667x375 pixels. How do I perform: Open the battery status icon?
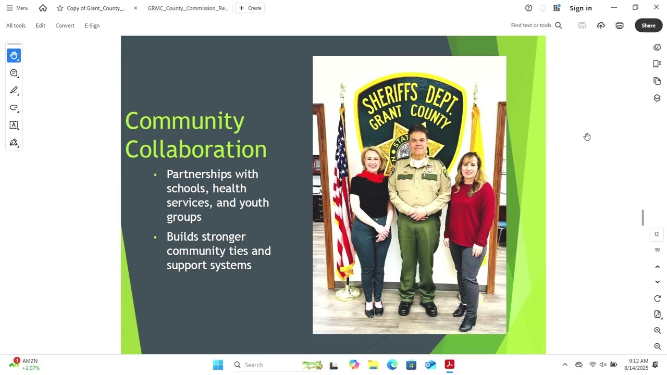(x=614, y=365)
